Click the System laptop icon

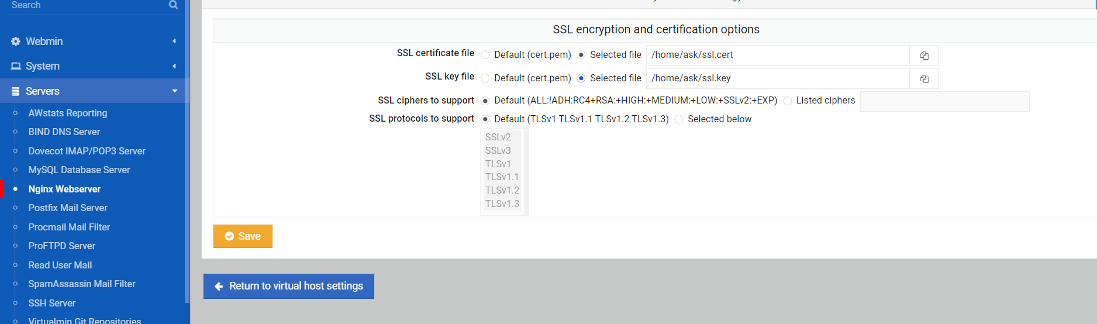tap(16, 66)
